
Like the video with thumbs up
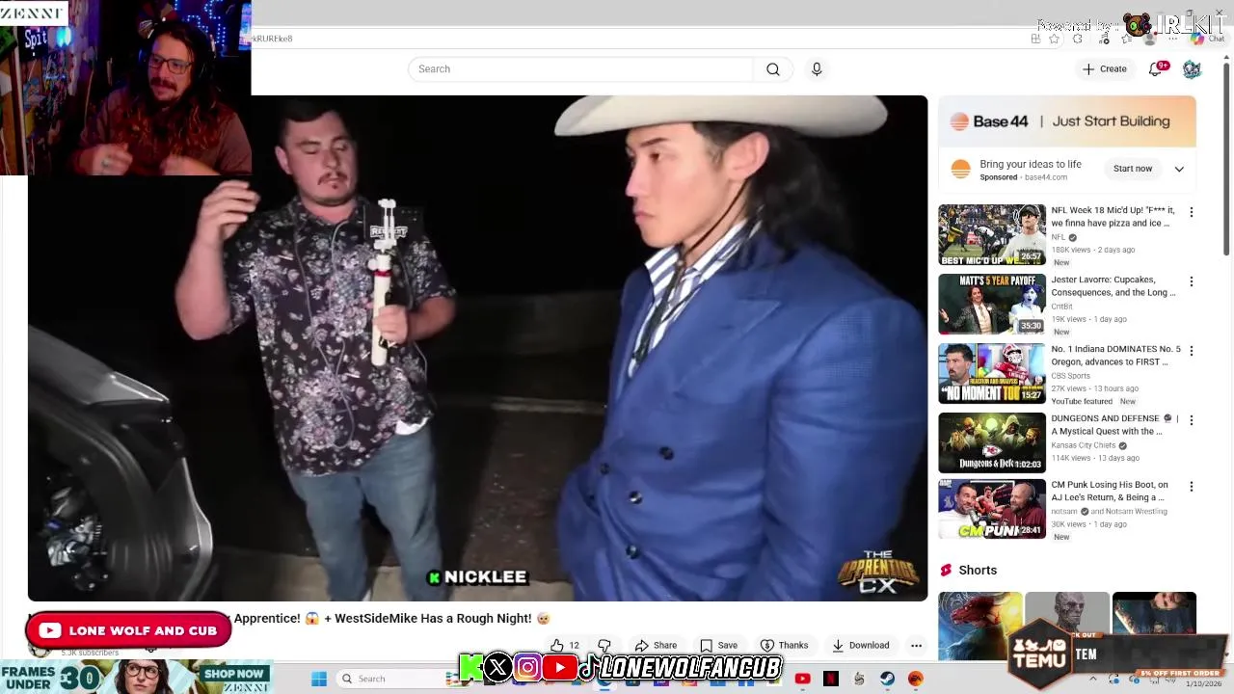click(565, 646)
